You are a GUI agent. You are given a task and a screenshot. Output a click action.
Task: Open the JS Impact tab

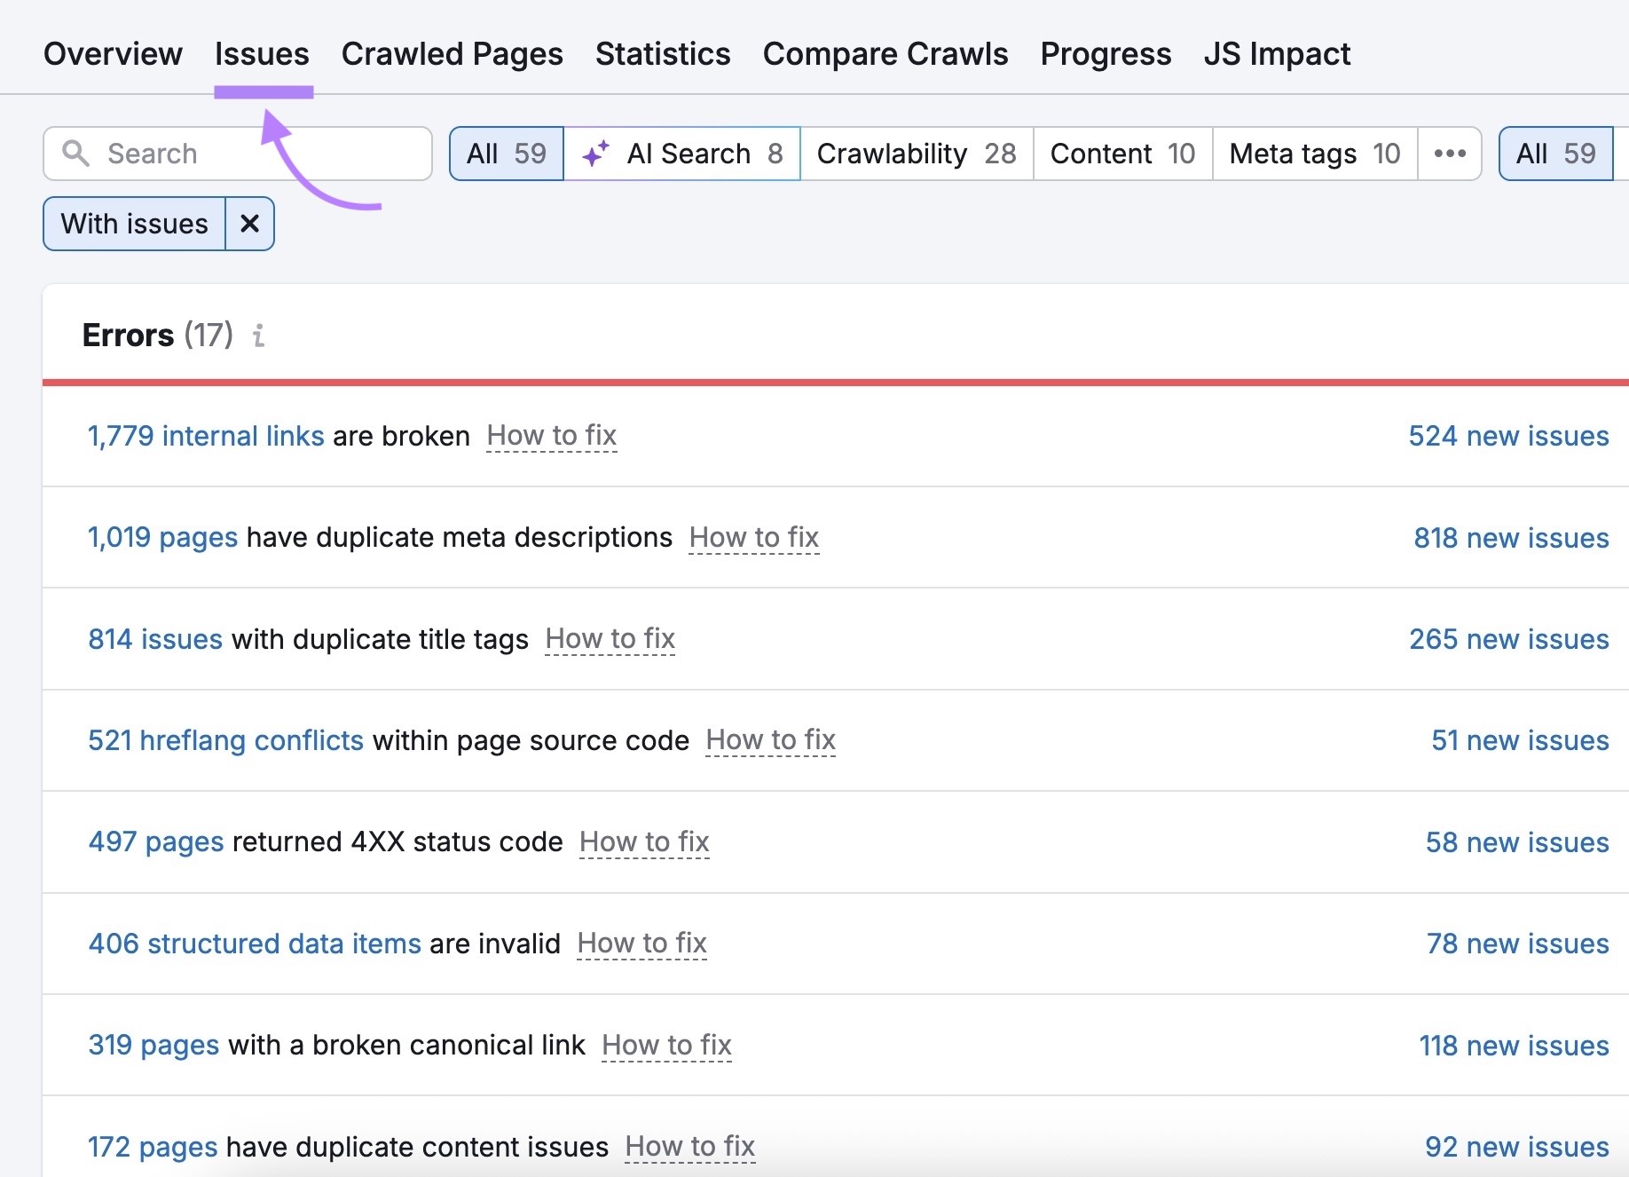pyautogui.click(x=1278, y=53)
